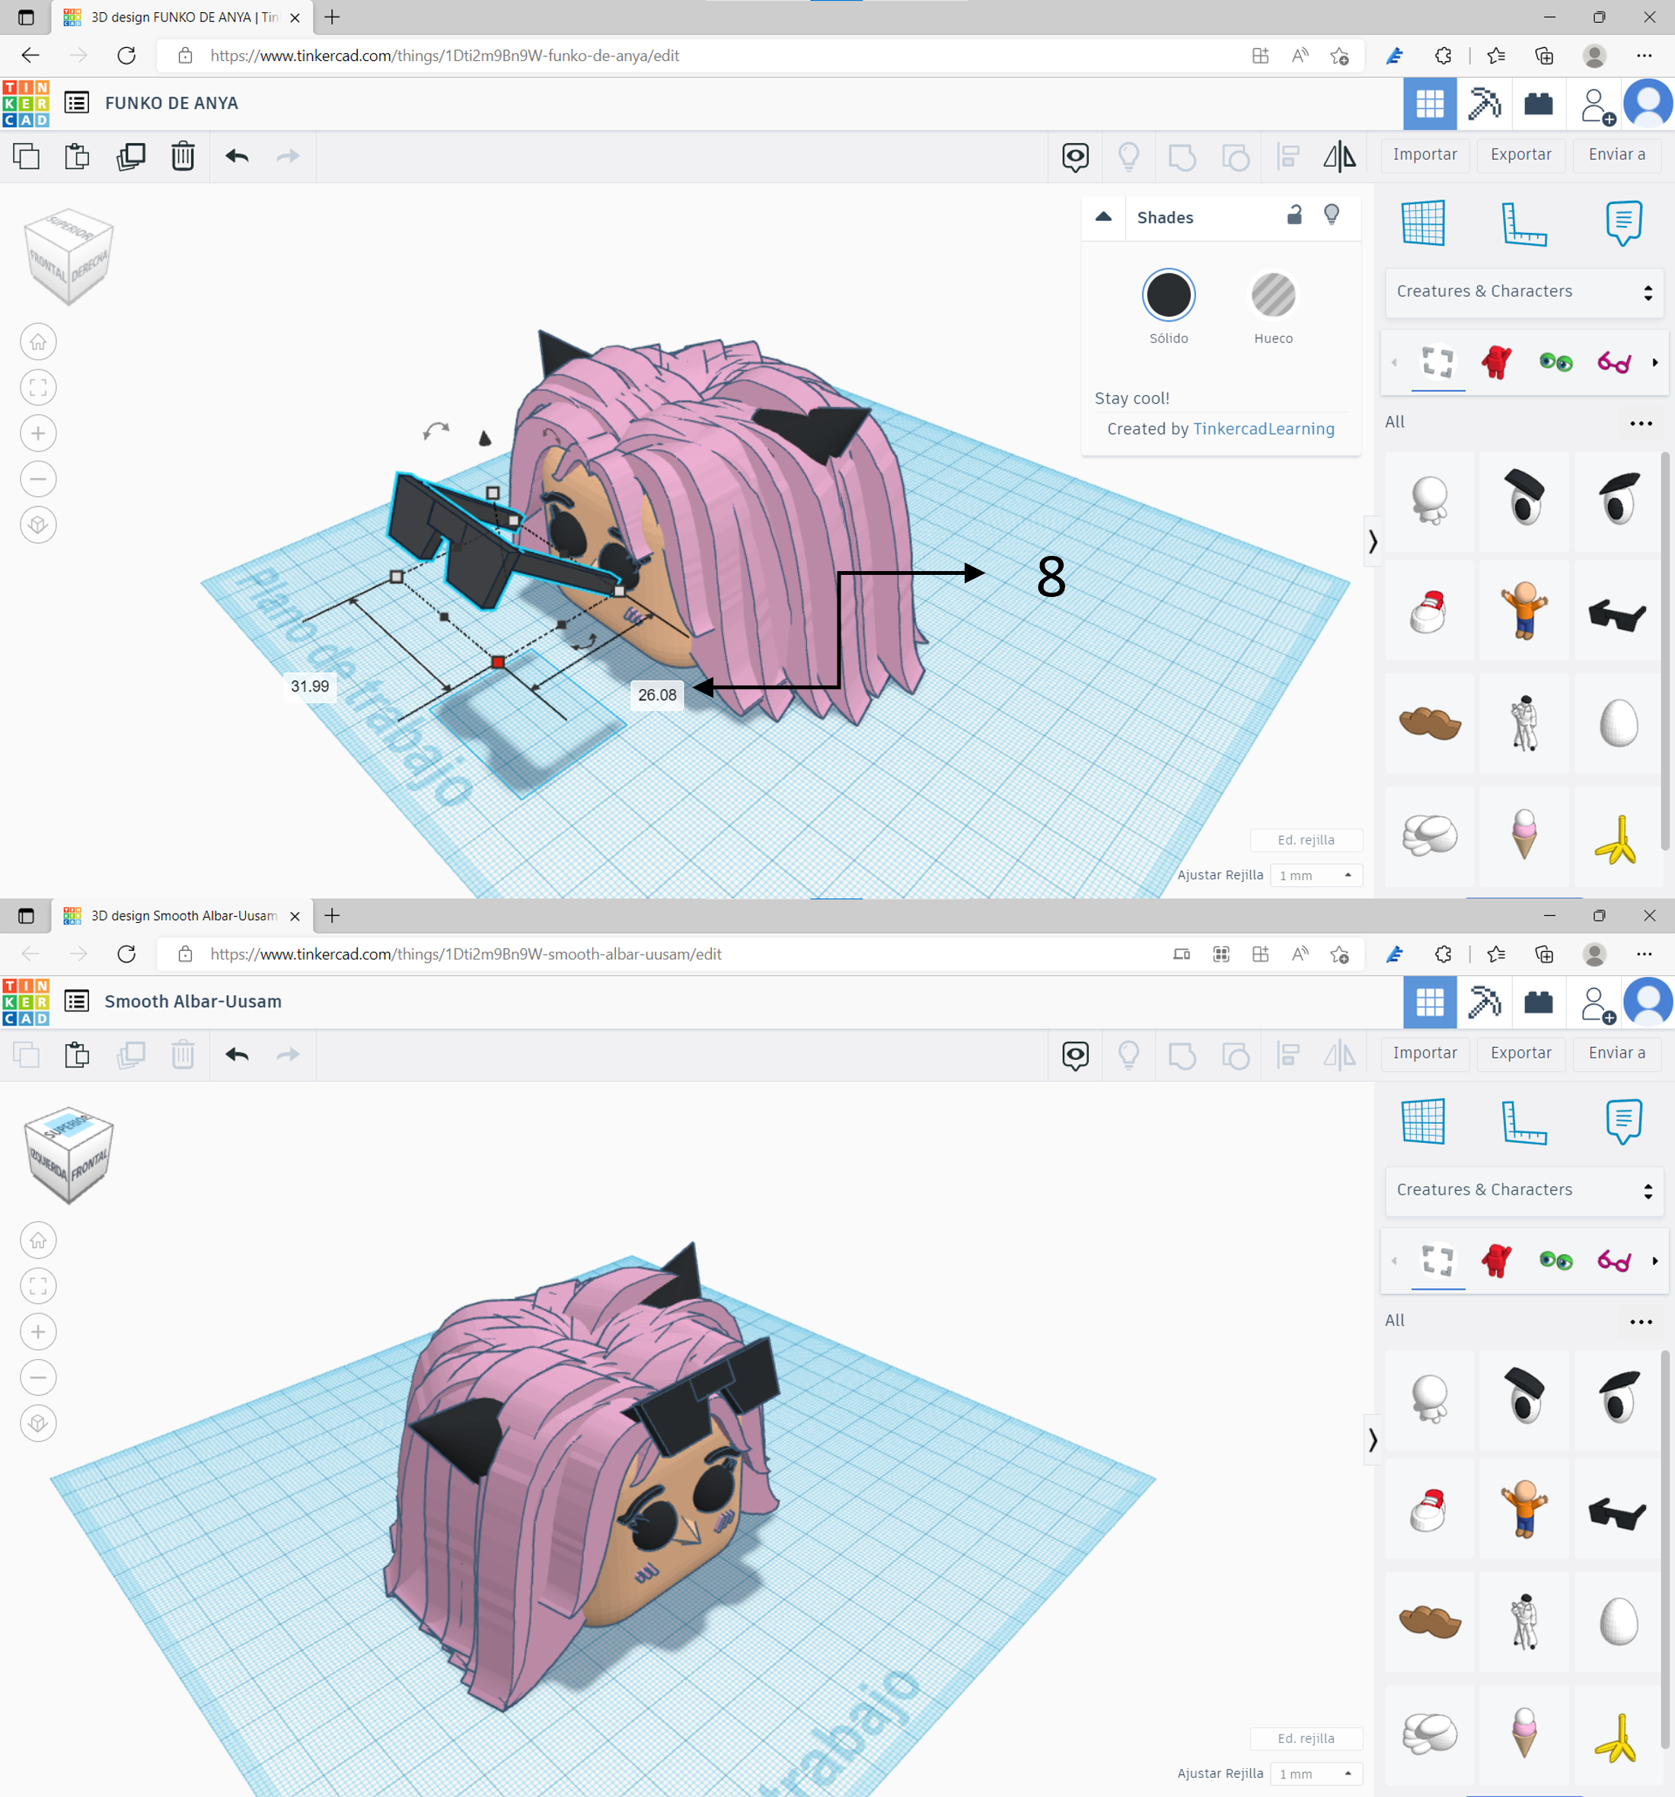Click the trash Delete icon in top toolbar
Screen dimensions: 1675x1797
coord(183,156)
